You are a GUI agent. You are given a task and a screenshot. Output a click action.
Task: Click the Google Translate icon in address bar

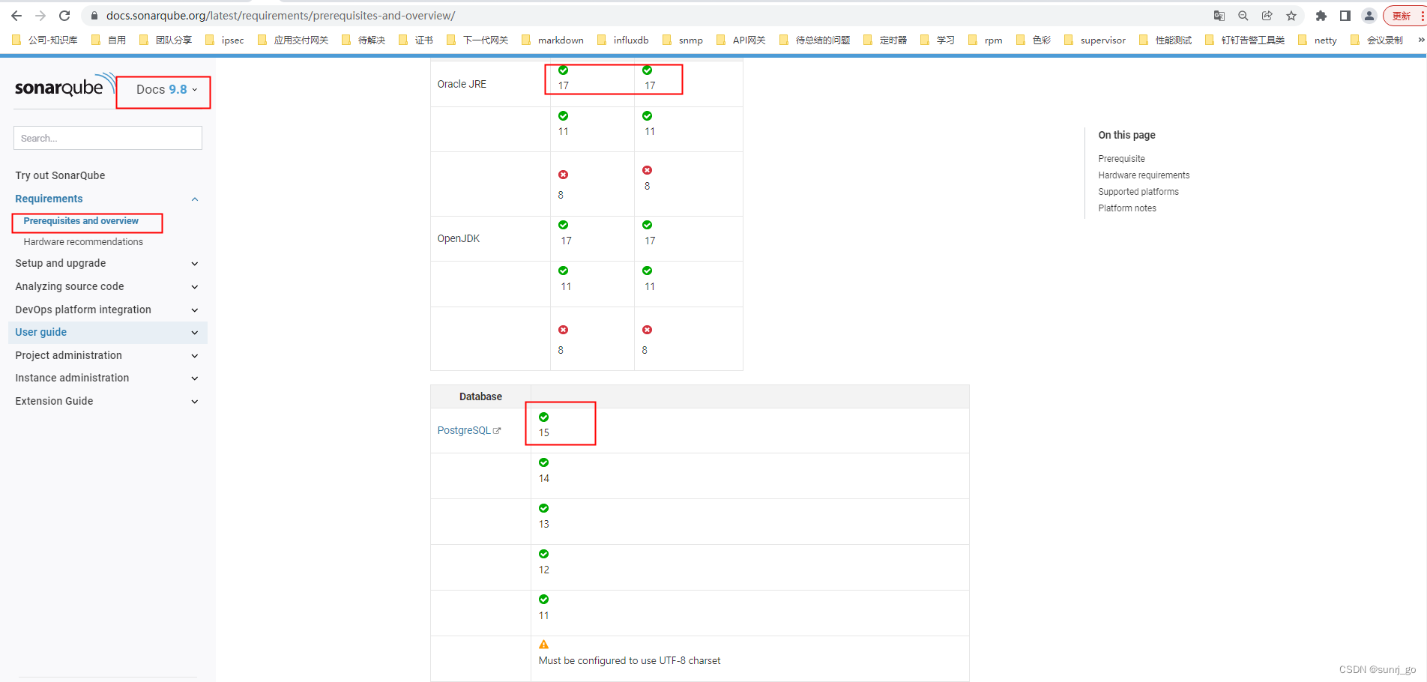pyautogui.click(x=1219, y=16)
